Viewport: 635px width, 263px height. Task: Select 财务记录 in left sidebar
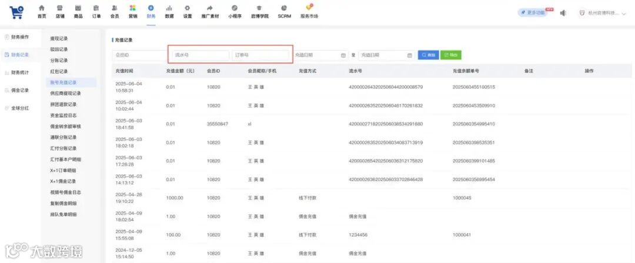tap(17, 54)
